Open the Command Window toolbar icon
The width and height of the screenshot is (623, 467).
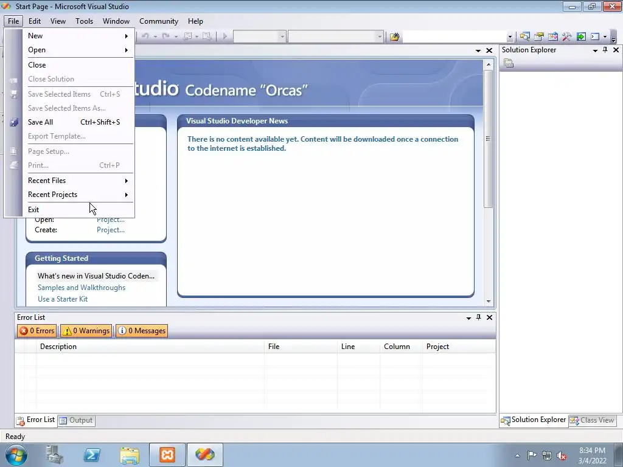tap(595, 36)
